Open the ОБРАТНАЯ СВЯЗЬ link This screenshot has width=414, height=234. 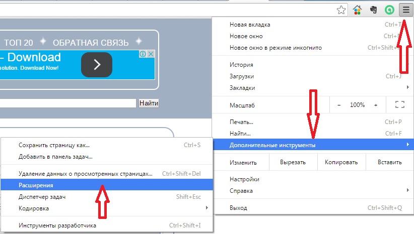(x=91, y=42)
